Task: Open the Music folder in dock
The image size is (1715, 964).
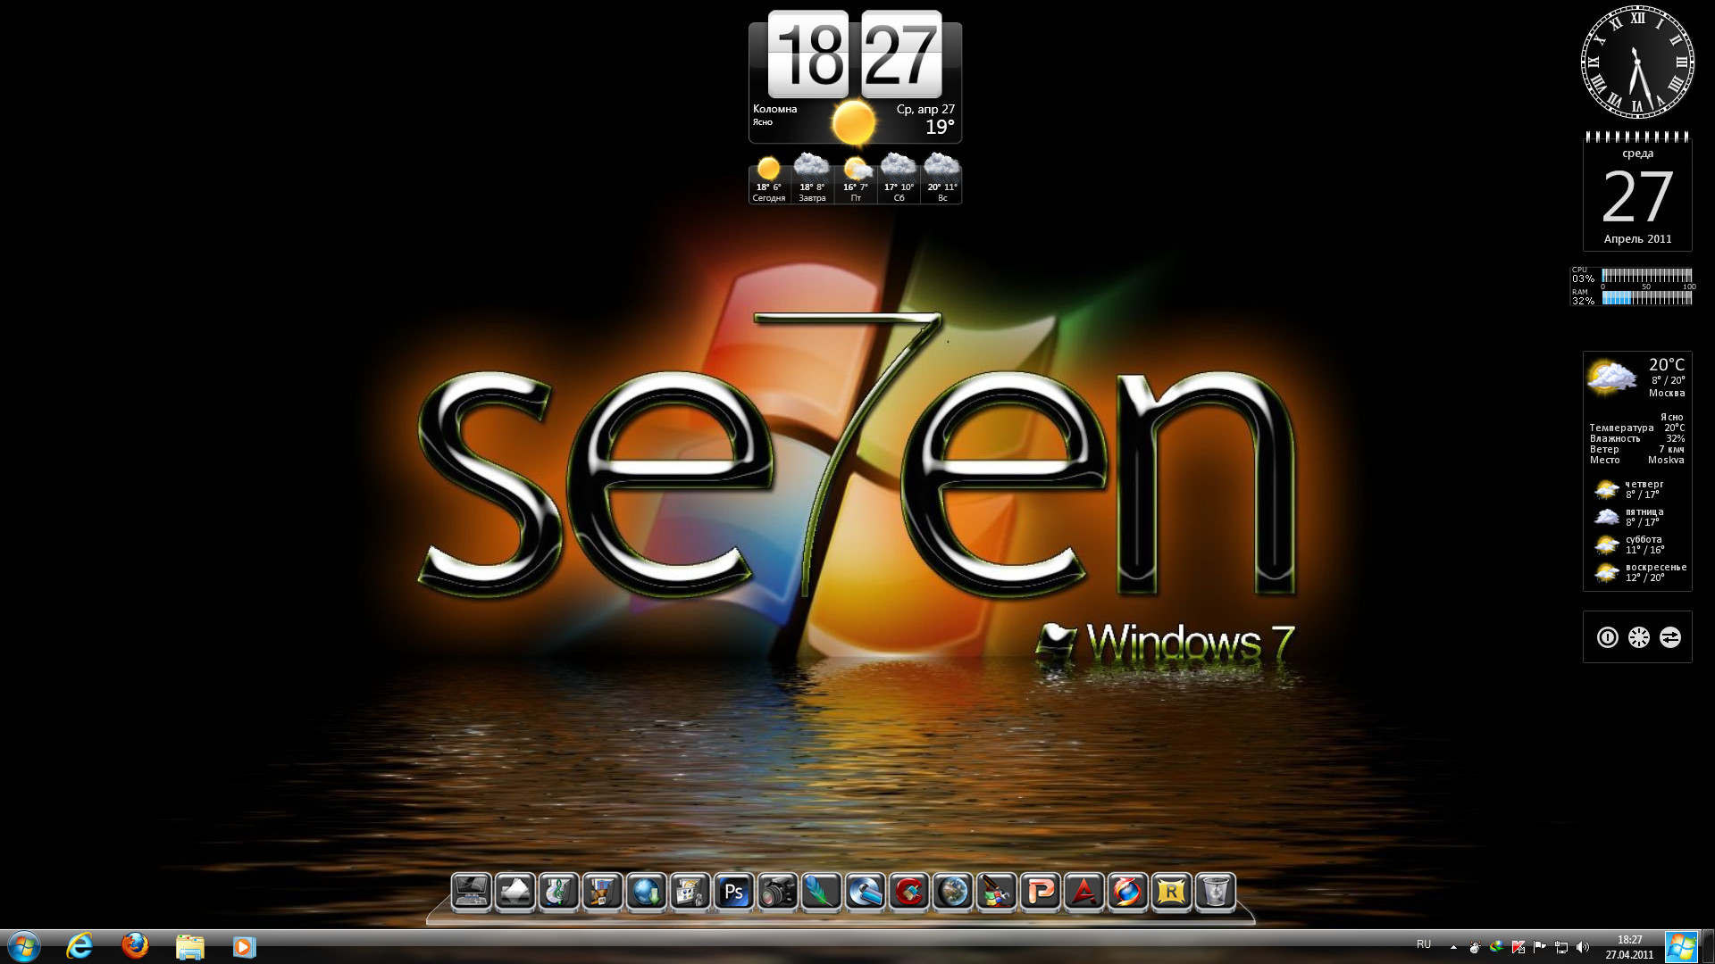Action: (558, 892)
